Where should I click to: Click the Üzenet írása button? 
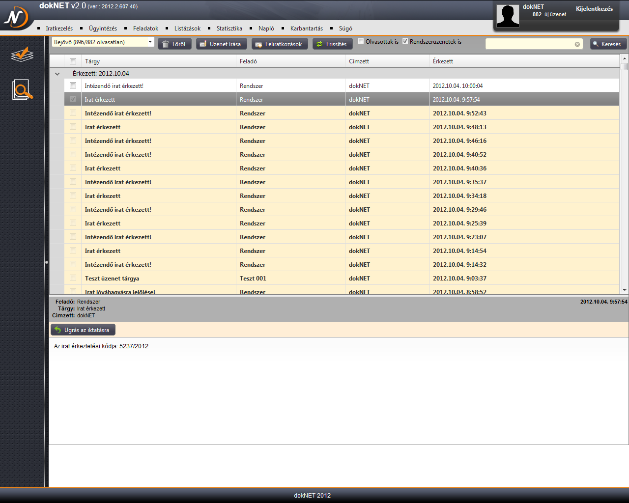click(x=221, y=44)
